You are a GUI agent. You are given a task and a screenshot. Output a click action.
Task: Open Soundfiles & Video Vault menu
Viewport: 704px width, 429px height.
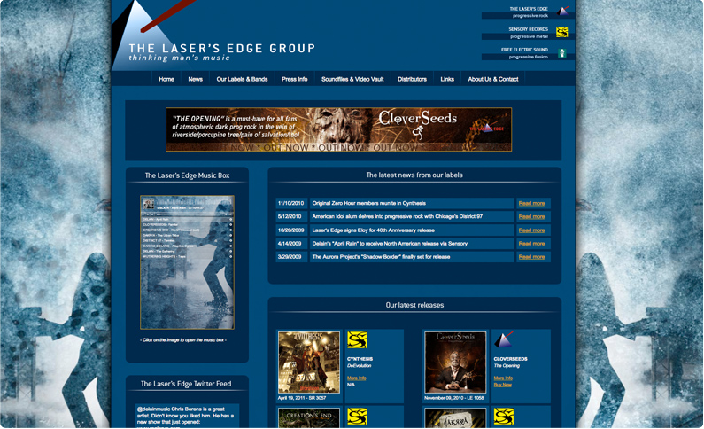352,79
